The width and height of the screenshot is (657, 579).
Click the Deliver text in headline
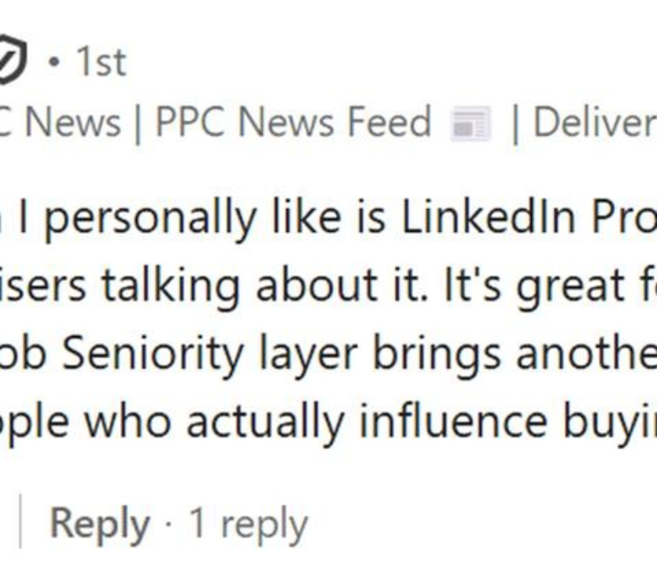click(595, 122)
